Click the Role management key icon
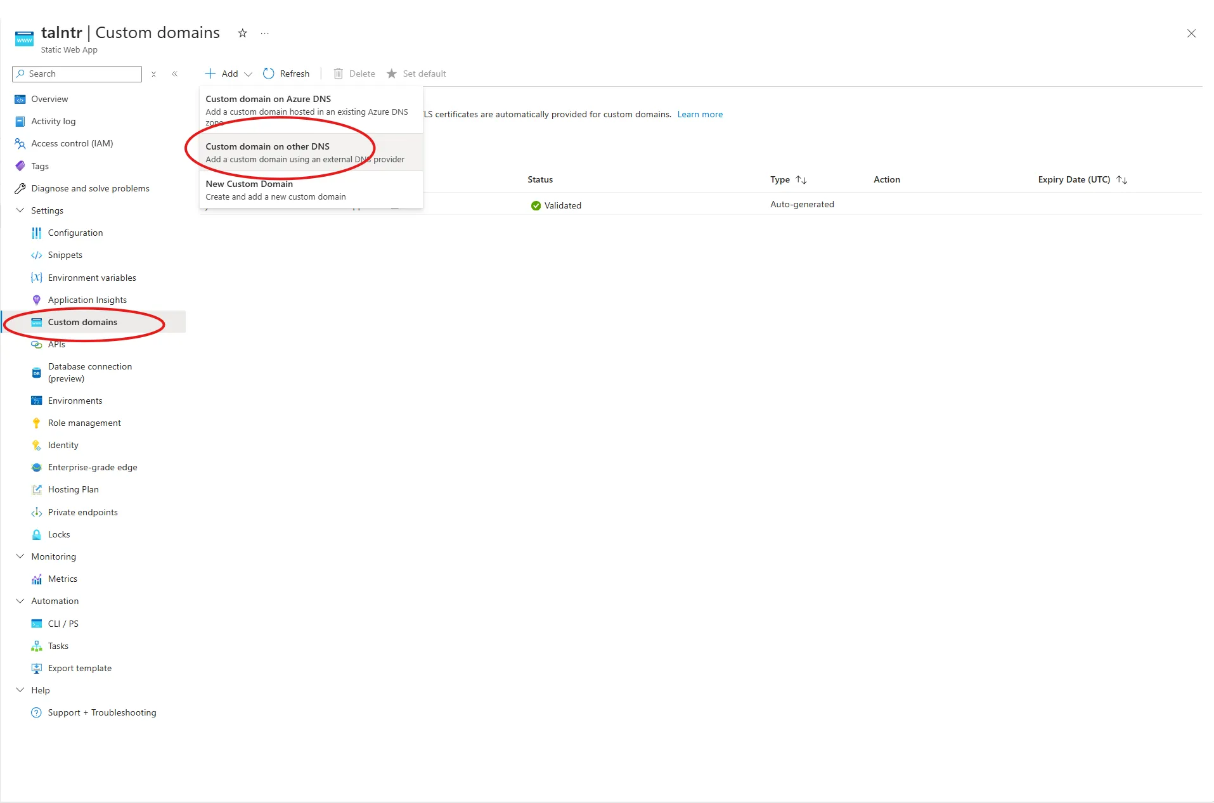1214x803 pixels. (x=37, y=423)
